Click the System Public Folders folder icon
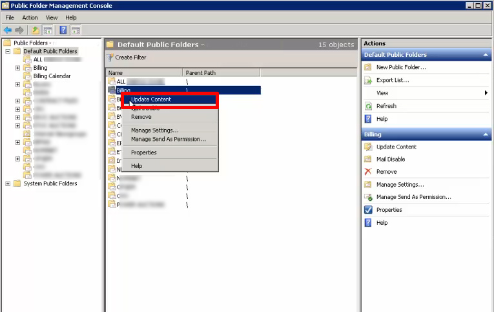494x312 pixels. point(17,183)
